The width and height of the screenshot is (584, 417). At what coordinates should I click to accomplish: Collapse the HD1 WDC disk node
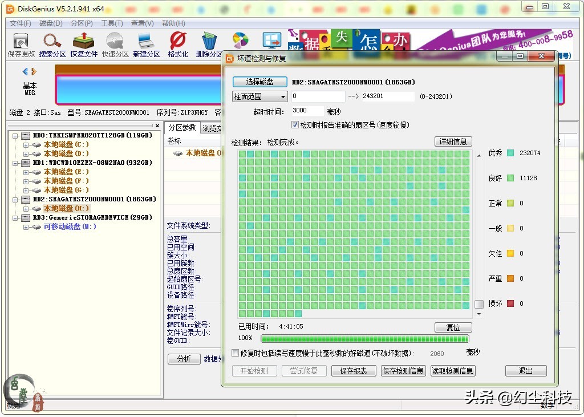[x=15, y=163]
